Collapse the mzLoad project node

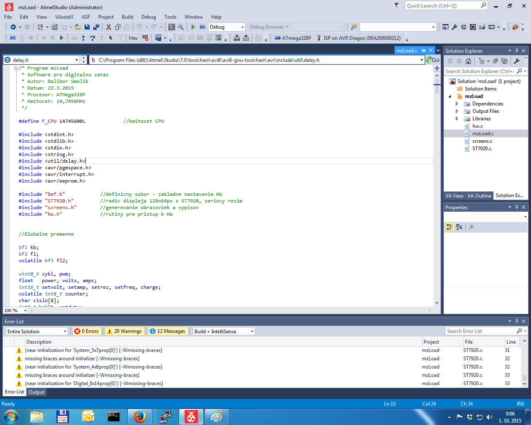click(450, 96)
